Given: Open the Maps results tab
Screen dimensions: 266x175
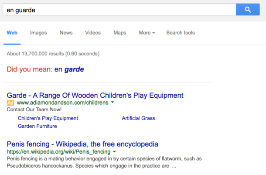Looking at the screenshot, I should click(x=120, y=33).
